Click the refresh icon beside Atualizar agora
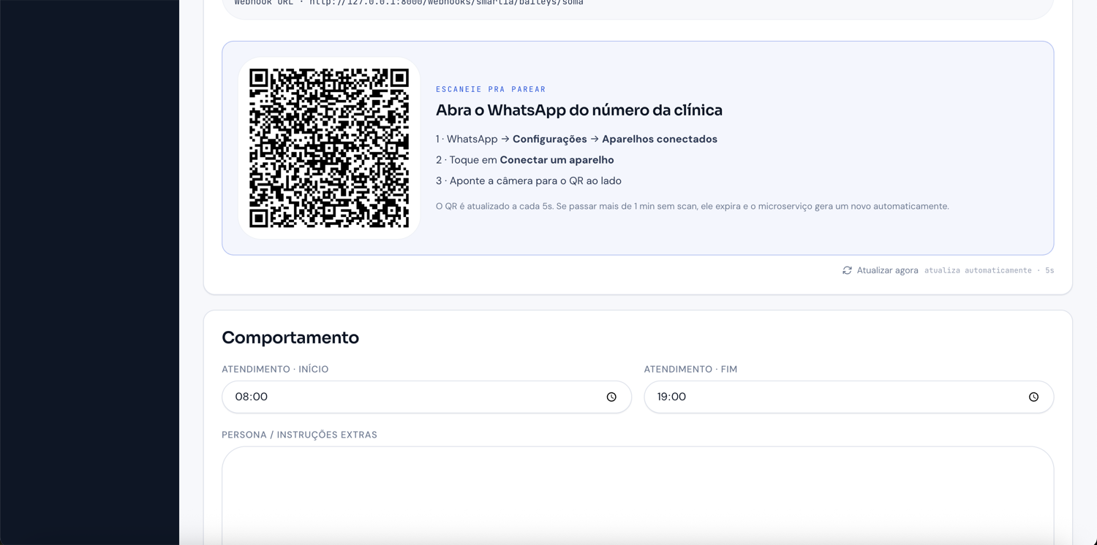The height and width of the screenshot is (545, 1097). (x=847, y=270)
